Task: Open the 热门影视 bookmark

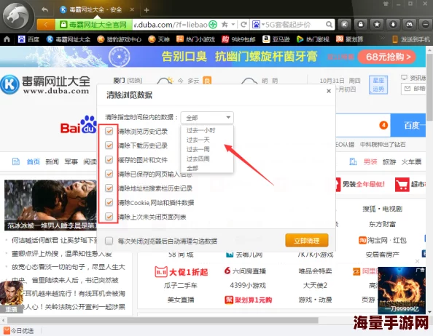Action: click(x=313, y=39)
